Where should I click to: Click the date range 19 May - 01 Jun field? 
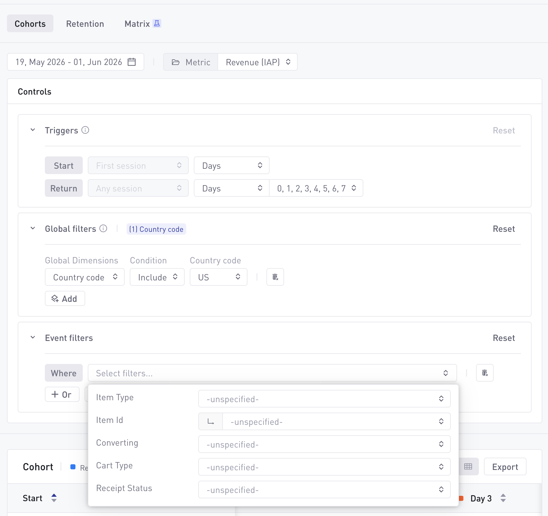point(75,62)
